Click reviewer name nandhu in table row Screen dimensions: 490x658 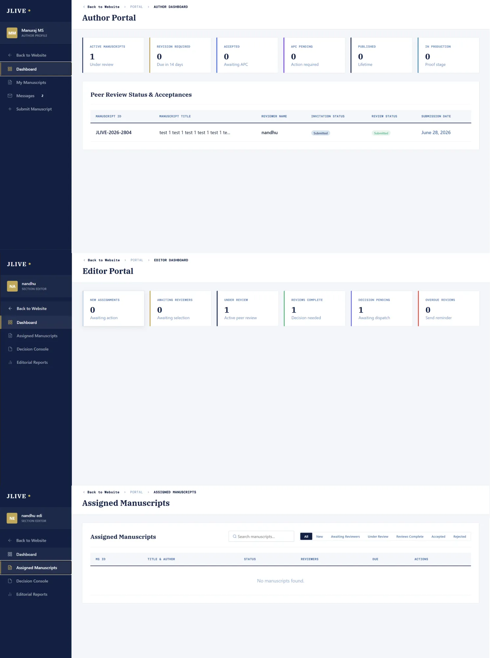[x=270, y=133]
